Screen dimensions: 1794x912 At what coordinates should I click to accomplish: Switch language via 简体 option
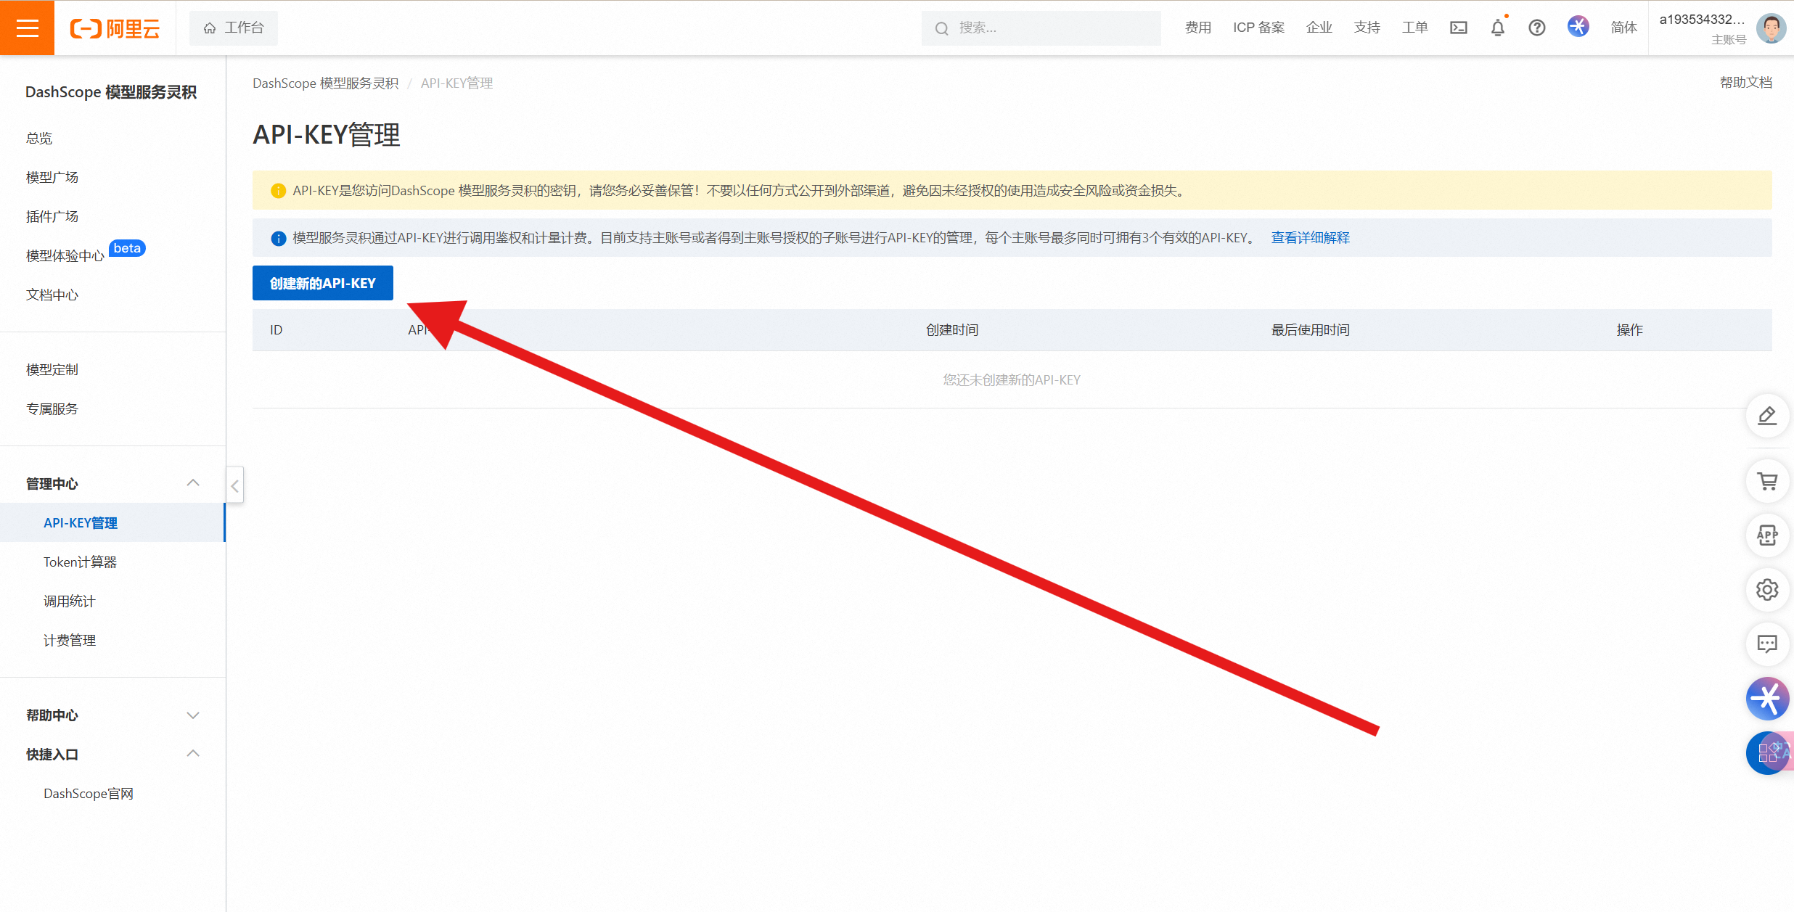pos(1623,28)
